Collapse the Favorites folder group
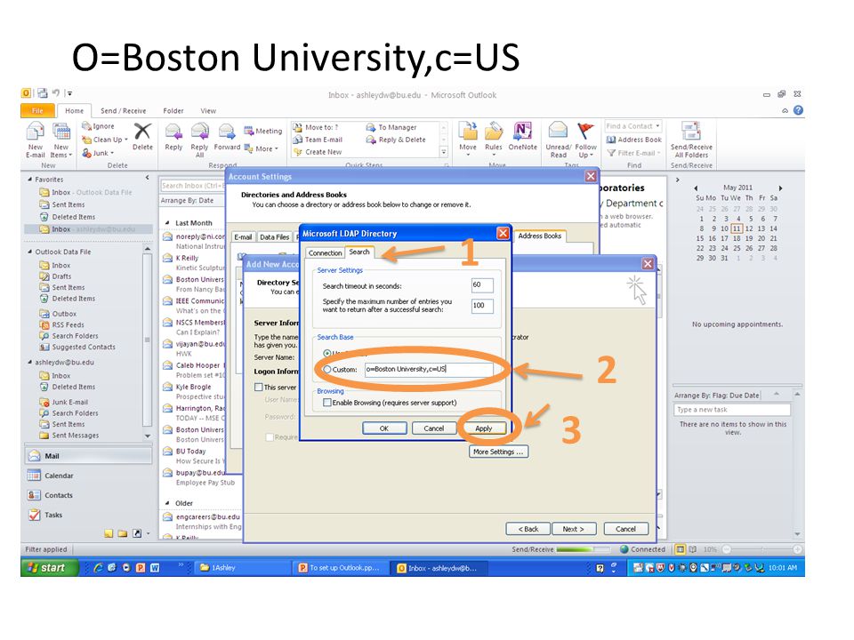This screenshot has height=640, width=854. click(30, 179)
